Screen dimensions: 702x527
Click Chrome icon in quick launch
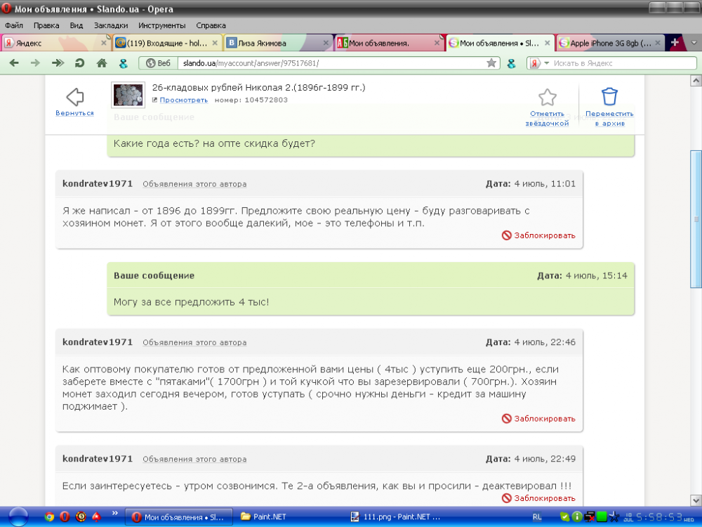[49, 517]
